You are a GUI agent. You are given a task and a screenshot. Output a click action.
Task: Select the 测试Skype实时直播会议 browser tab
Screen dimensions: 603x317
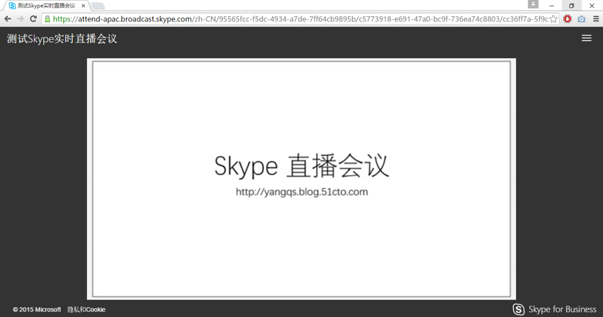pos(46,6)
